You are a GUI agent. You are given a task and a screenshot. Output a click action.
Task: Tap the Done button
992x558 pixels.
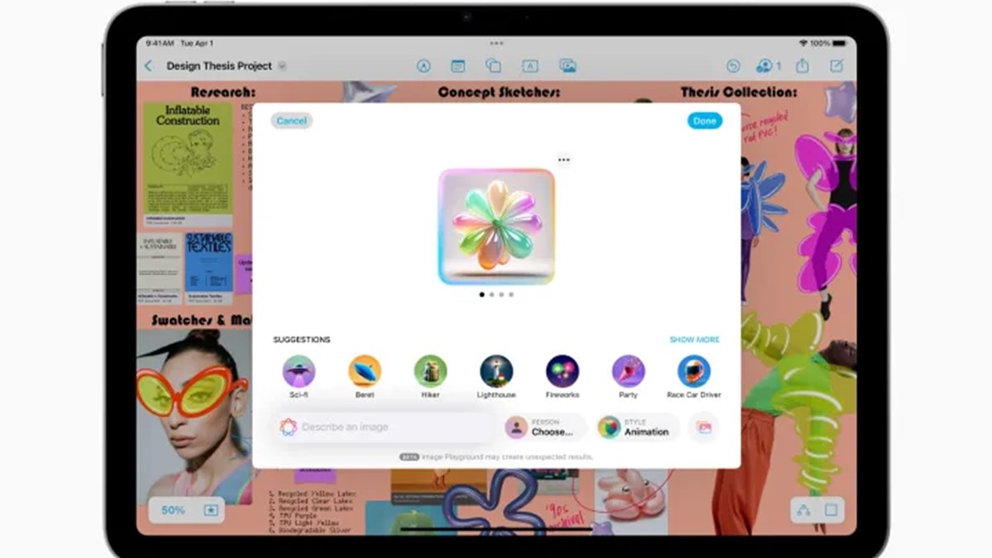point(704,121)
